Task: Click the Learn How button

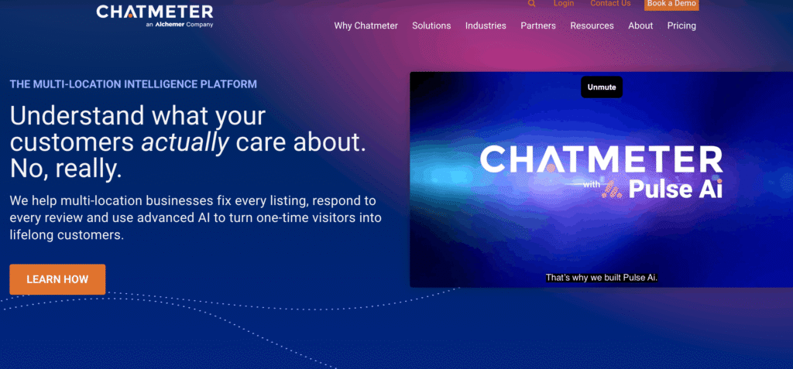Action: coord(57,279)
